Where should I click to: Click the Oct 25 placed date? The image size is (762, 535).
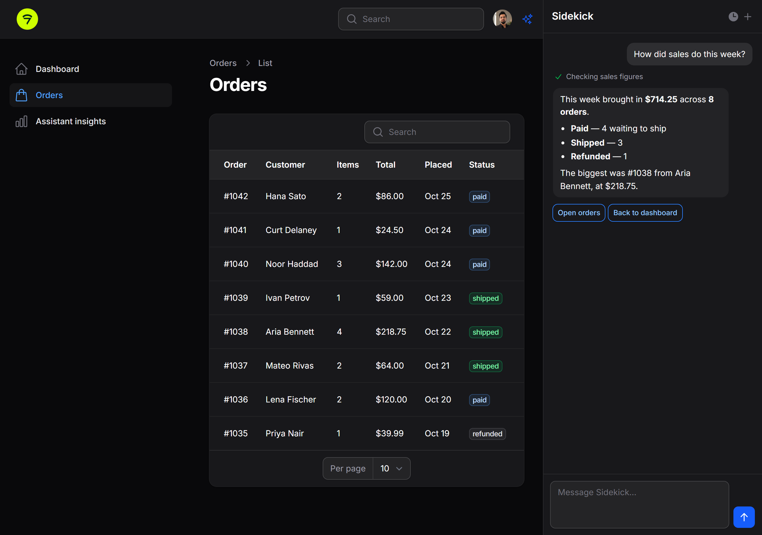438,196
